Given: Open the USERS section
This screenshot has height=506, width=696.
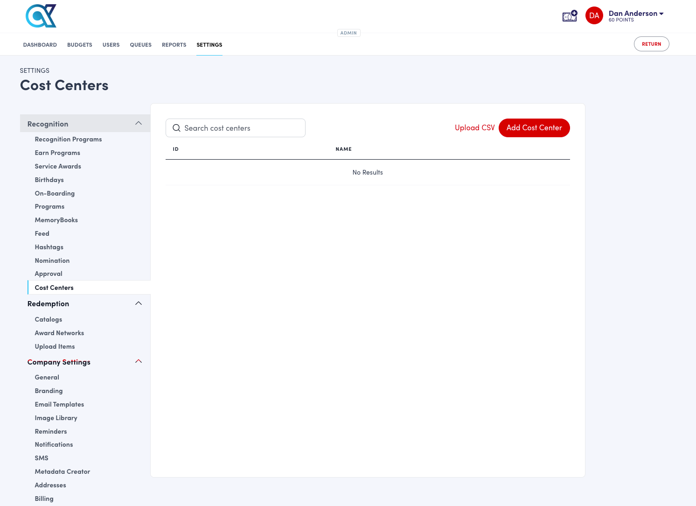Looking at the screenshot, I should coord(111,44).
